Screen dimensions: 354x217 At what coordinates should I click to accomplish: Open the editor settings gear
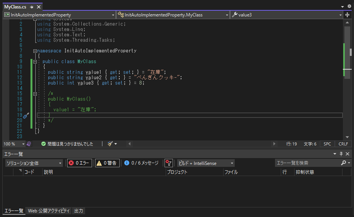pos(349,7)
